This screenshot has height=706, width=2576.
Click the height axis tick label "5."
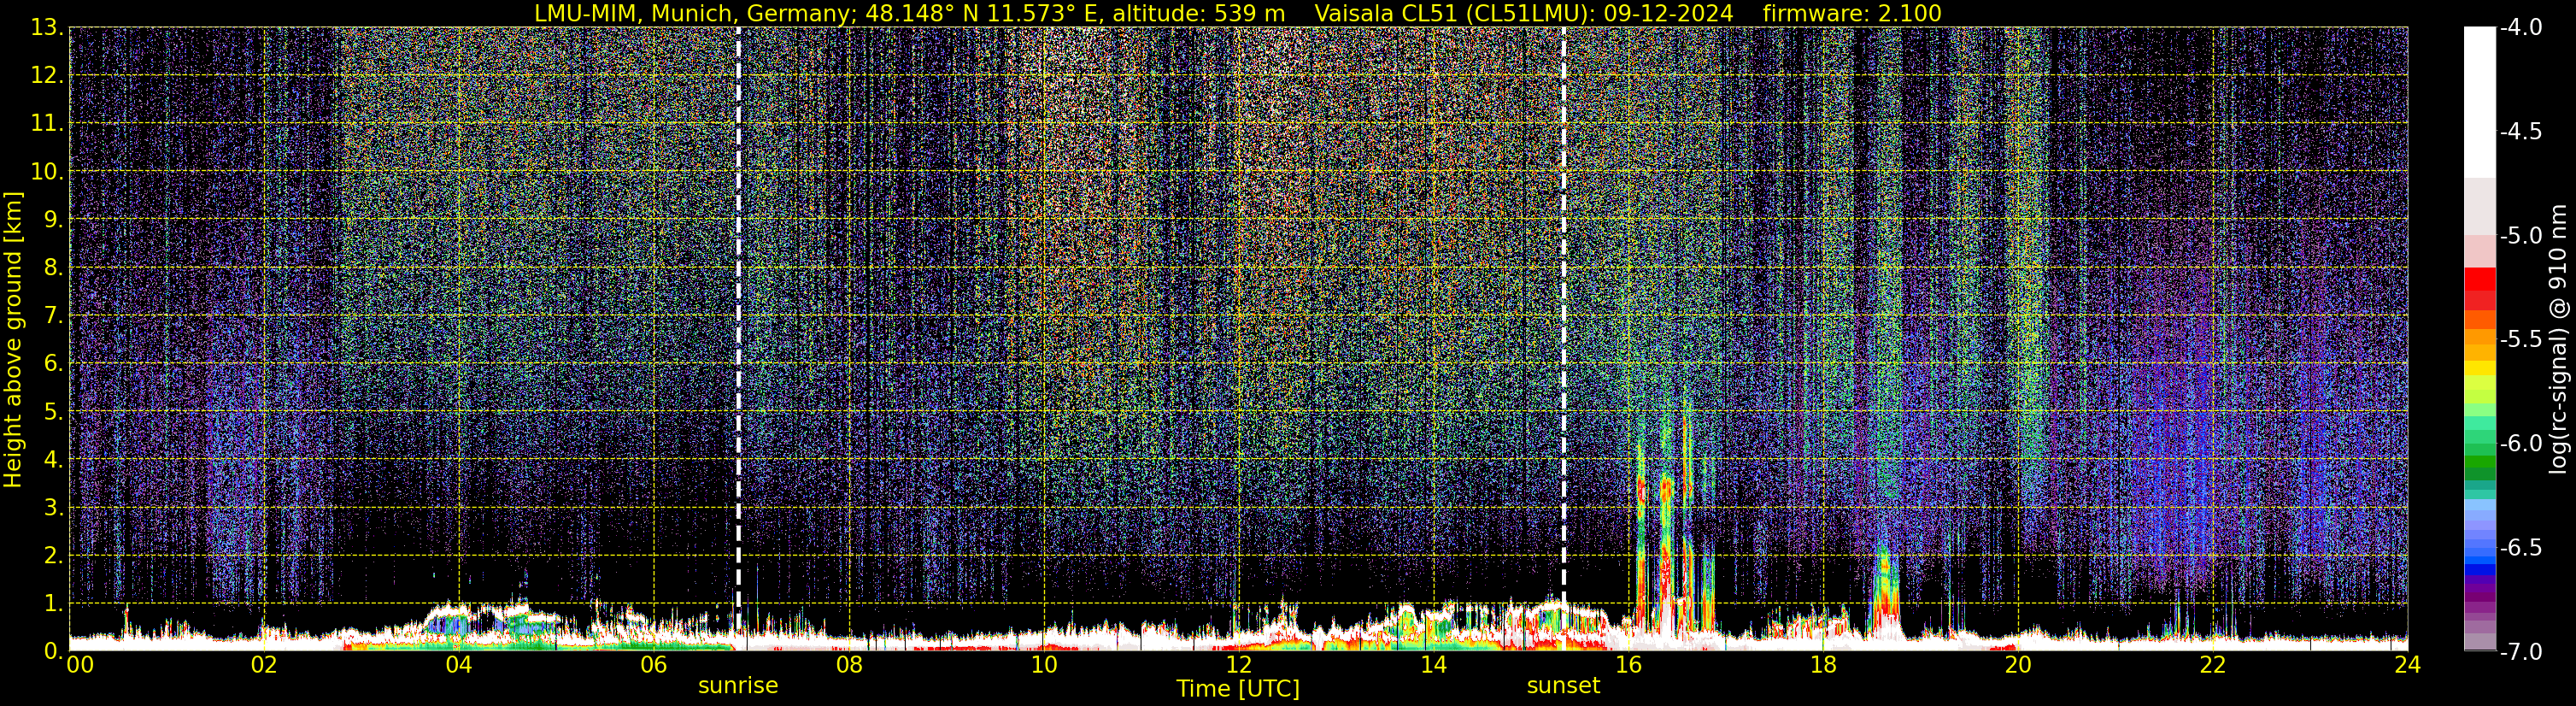[x=53, y=412]
